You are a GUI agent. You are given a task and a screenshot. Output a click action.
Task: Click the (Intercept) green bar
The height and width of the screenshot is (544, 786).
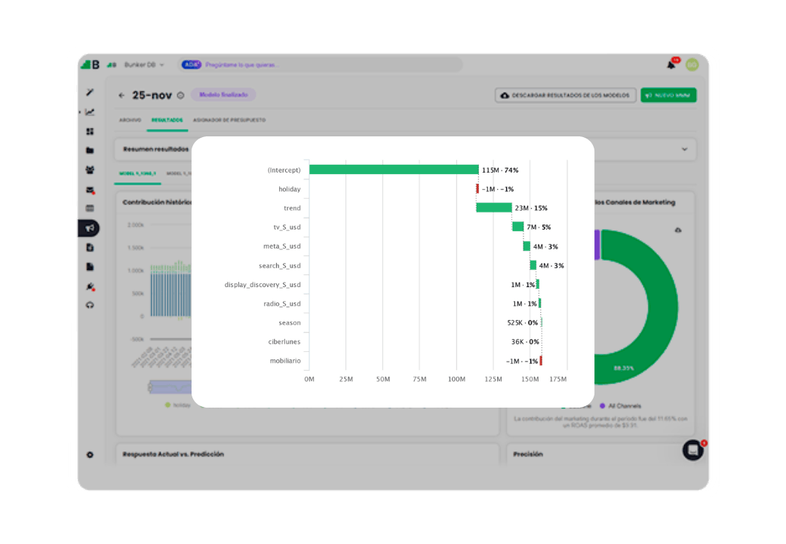coord(394,170)
